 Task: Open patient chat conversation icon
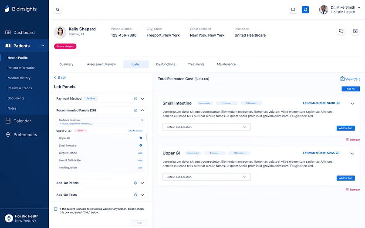click(341, 31)
